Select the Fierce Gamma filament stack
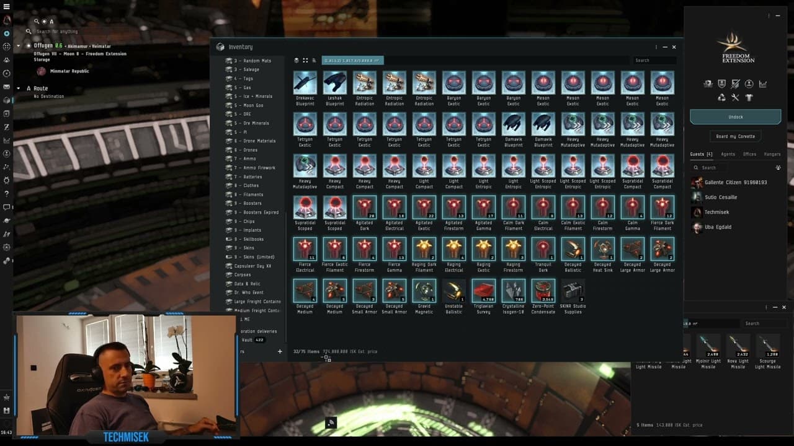The width and height of the screenshot is (794, 446). 395,255
